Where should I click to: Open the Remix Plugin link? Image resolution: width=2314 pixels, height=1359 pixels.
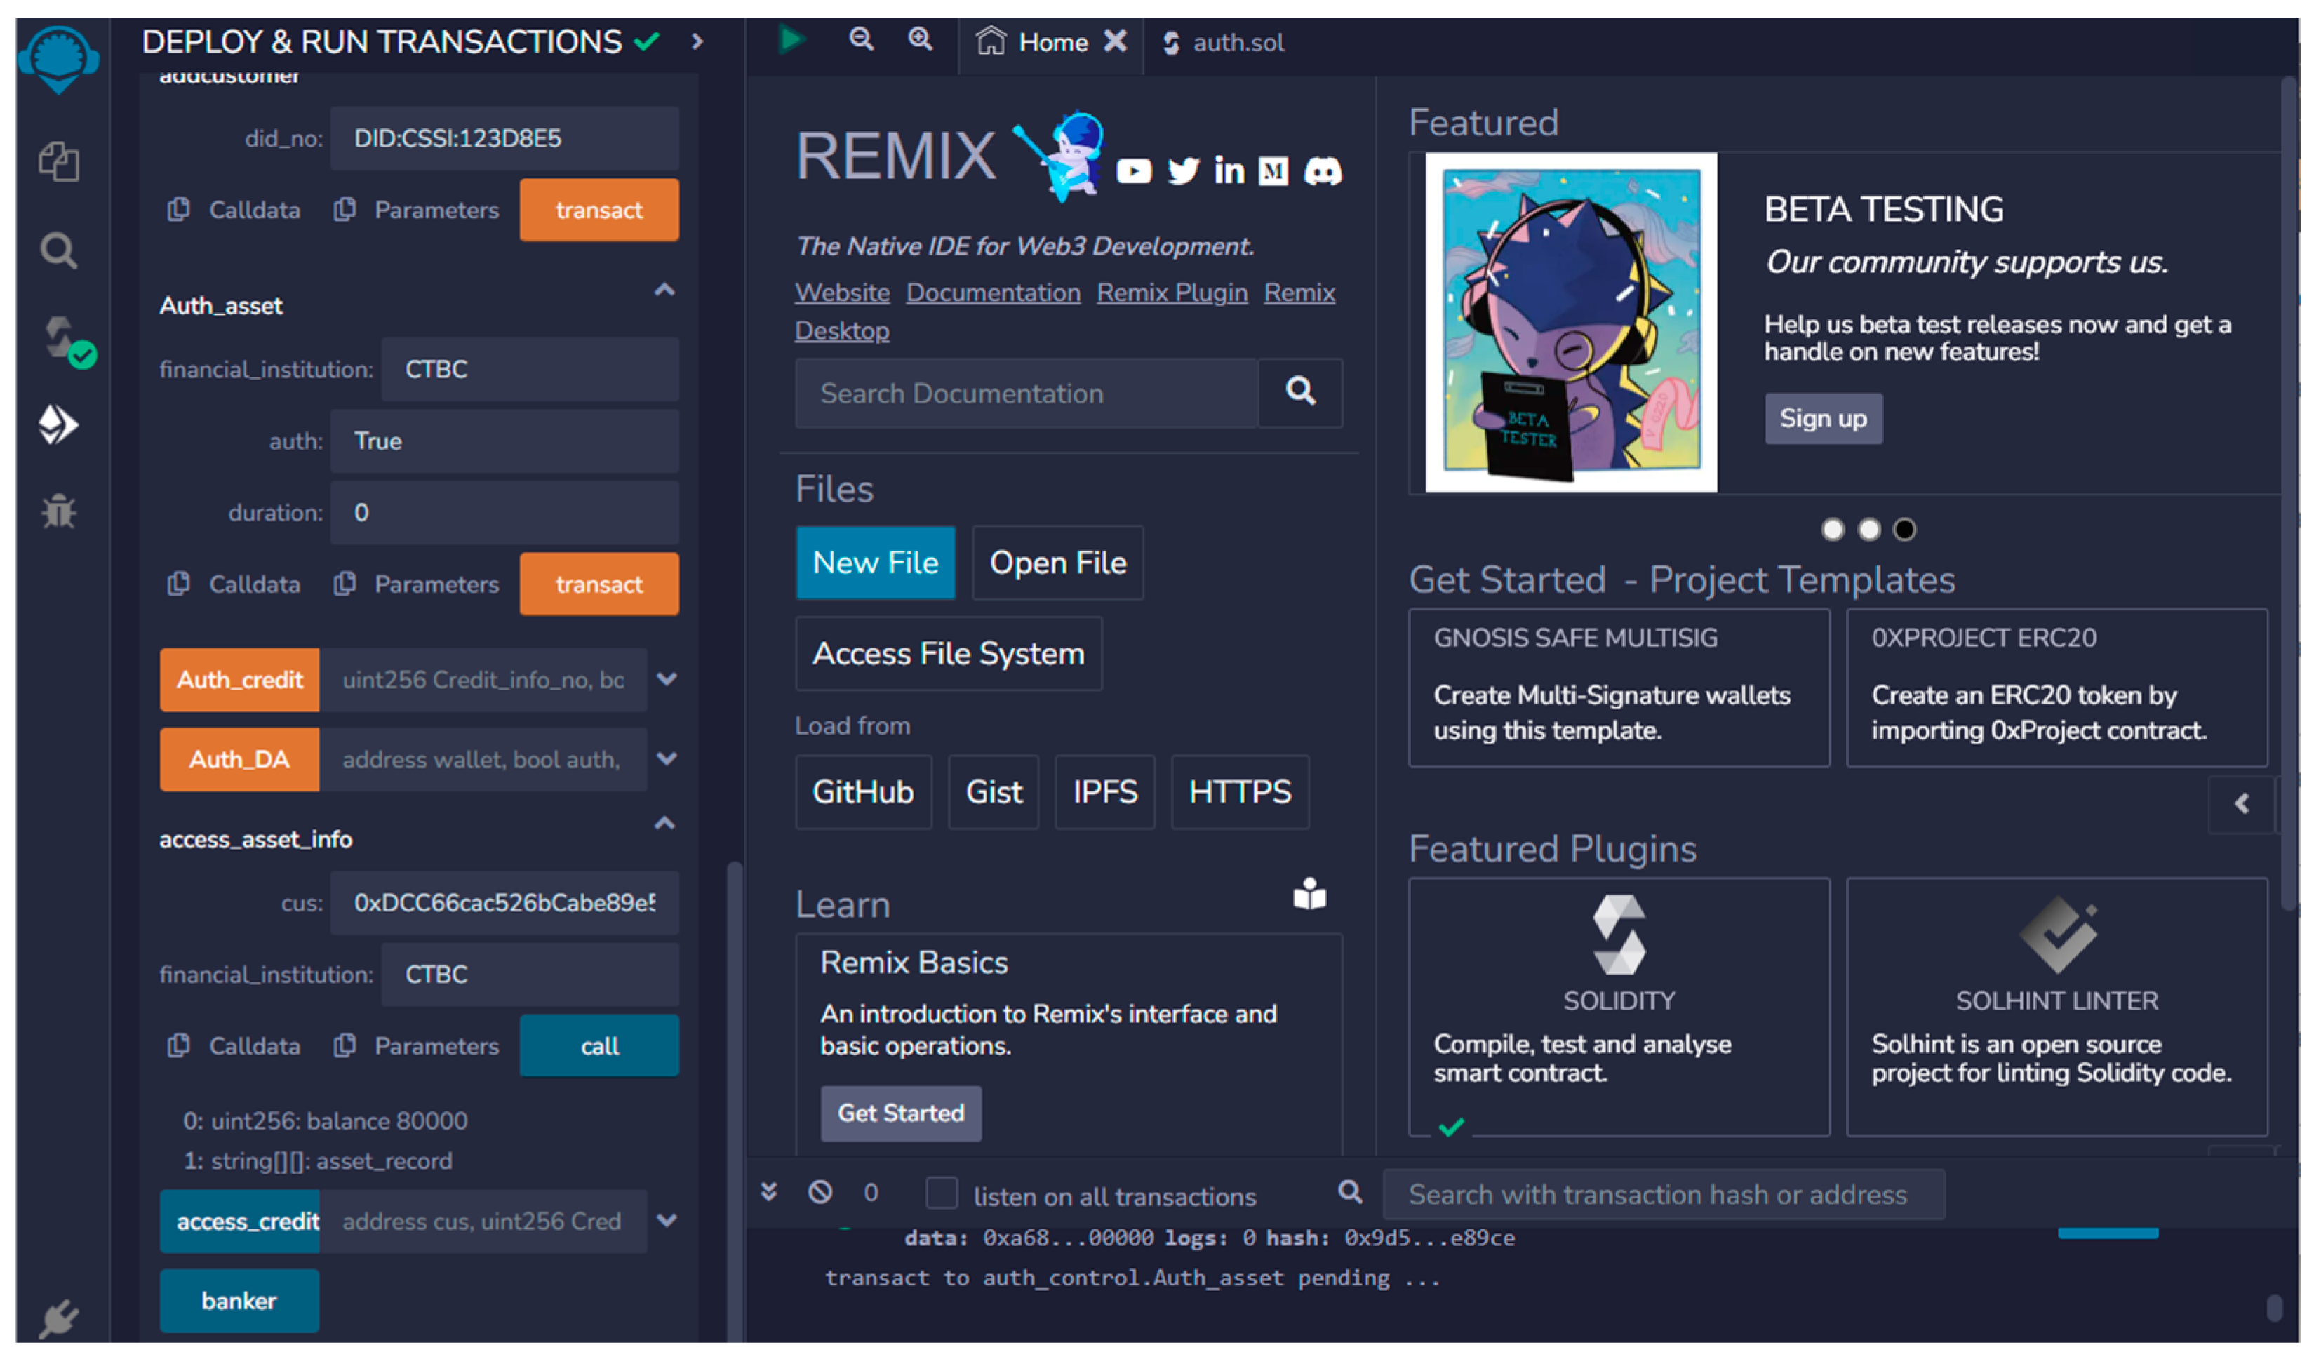(1172, 293)
